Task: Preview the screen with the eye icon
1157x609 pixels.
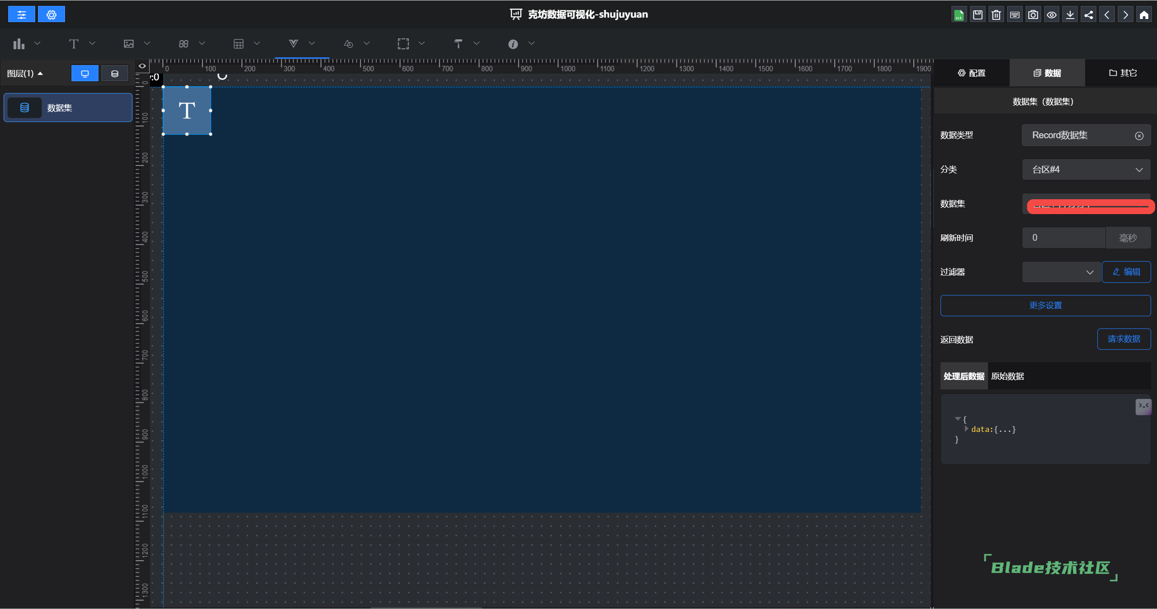Action: tap(1052, 14)
